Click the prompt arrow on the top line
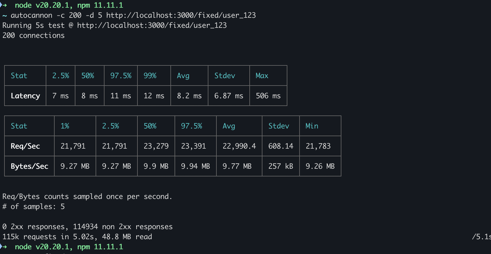Image resolution: width=491 pixels, height=254 pixels. (4, 5)
